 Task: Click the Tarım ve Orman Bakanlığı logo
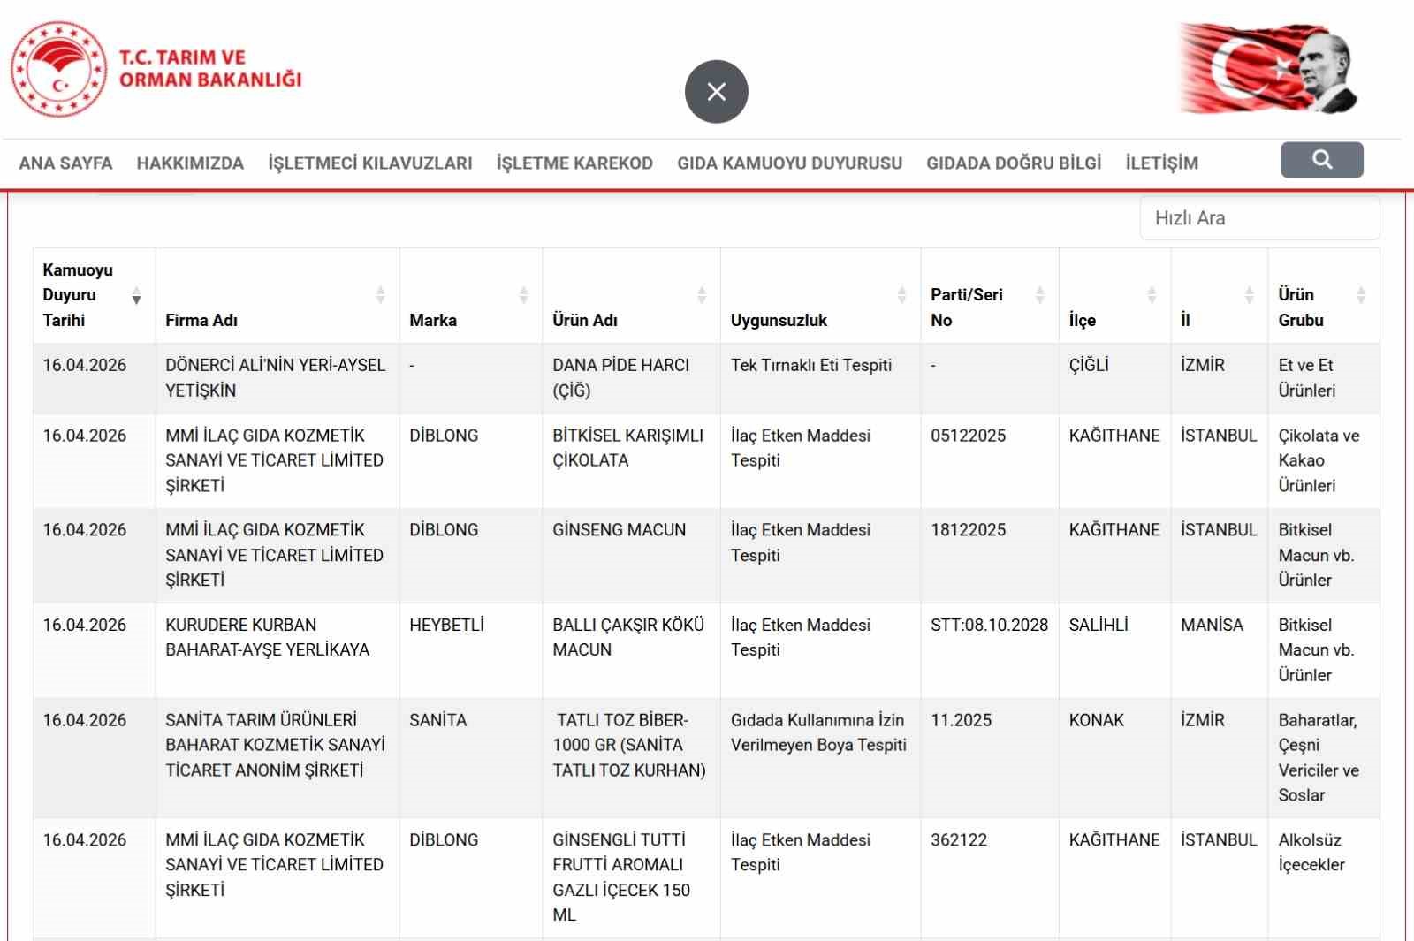[x=156, y=69]
